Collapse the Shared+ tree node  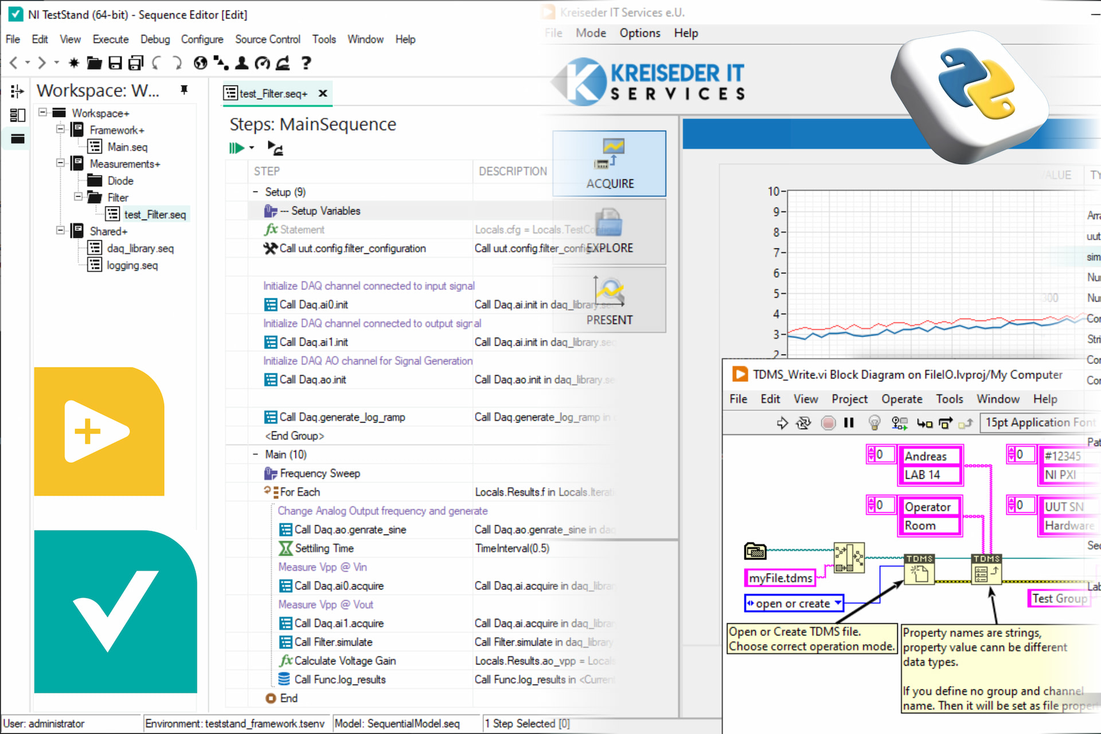click(60, 231)
